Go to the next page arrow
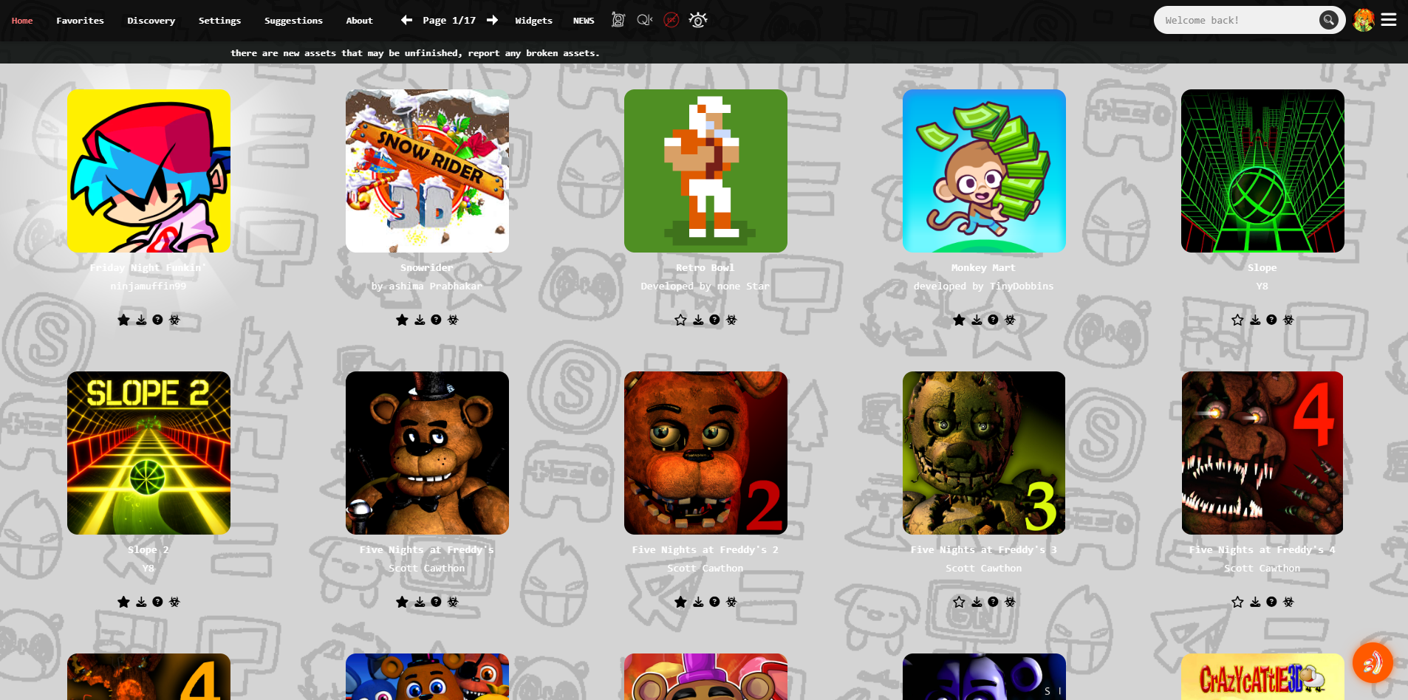 [492, 20]
